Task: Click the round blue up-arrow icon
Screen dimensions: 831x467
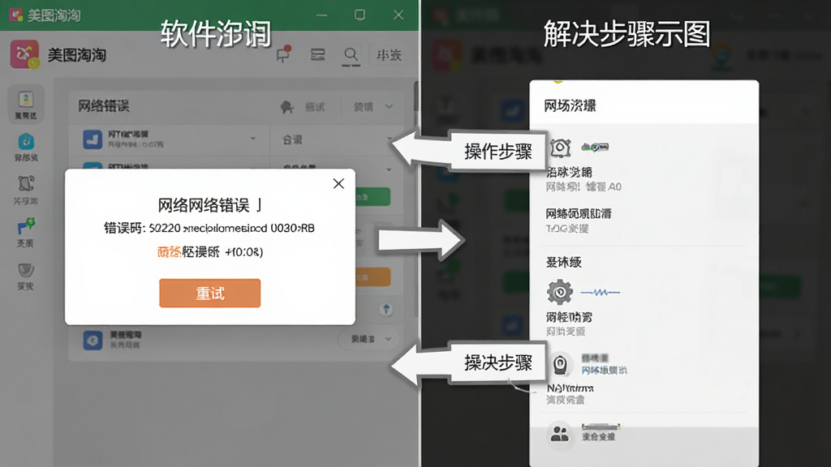Action: pos(386,309)
